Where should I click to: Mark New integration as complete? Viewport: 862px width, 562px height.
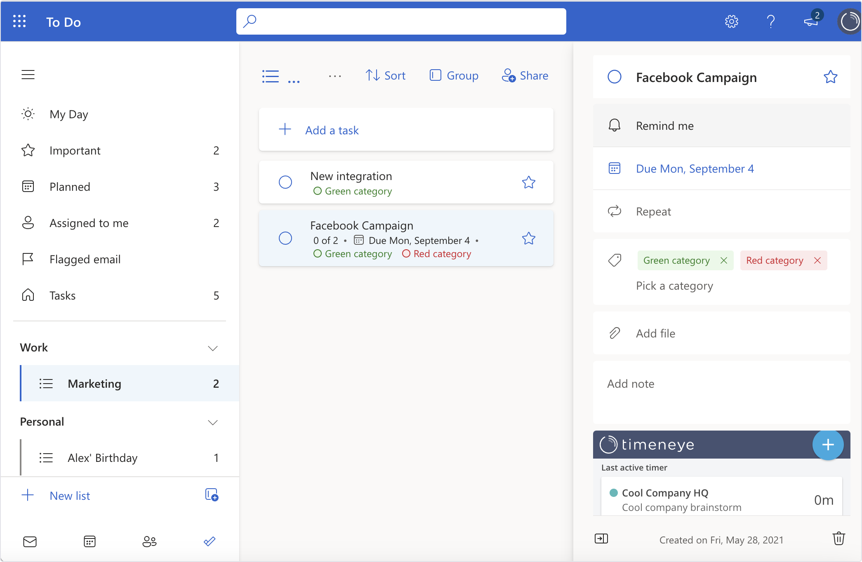pyautogui.click(x=285, y=182)
